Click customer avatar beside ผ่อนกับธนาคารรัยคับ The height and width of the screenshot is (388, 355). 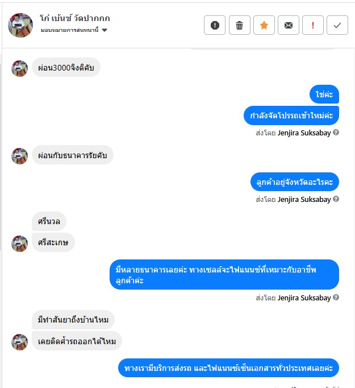pyautogui.click(x=19, y=156)
